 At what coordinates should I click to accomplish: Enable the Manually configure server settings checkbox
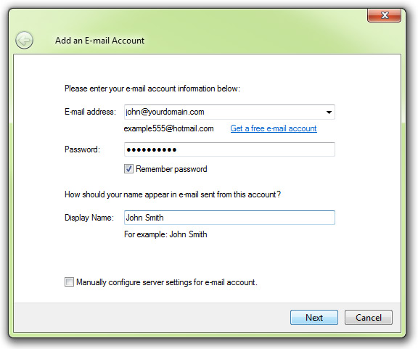tap(69, 282)
